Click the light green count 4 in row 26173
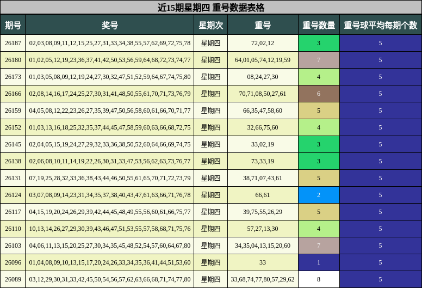The width and height of the screenshot is (422, 288). 319,77
